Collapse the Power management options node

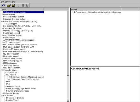click(x=2, y=22)
